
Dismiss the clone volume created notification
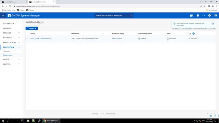pos(213,24)
